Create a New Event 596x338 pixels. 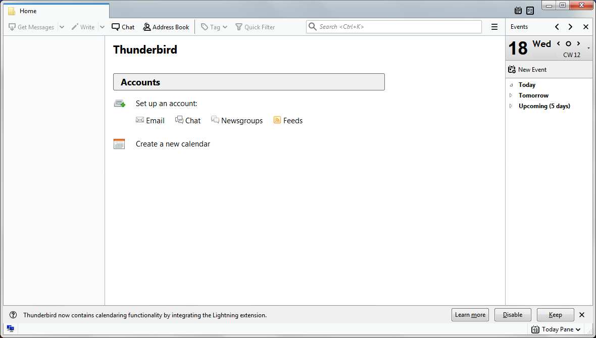[x=527, y=70]
